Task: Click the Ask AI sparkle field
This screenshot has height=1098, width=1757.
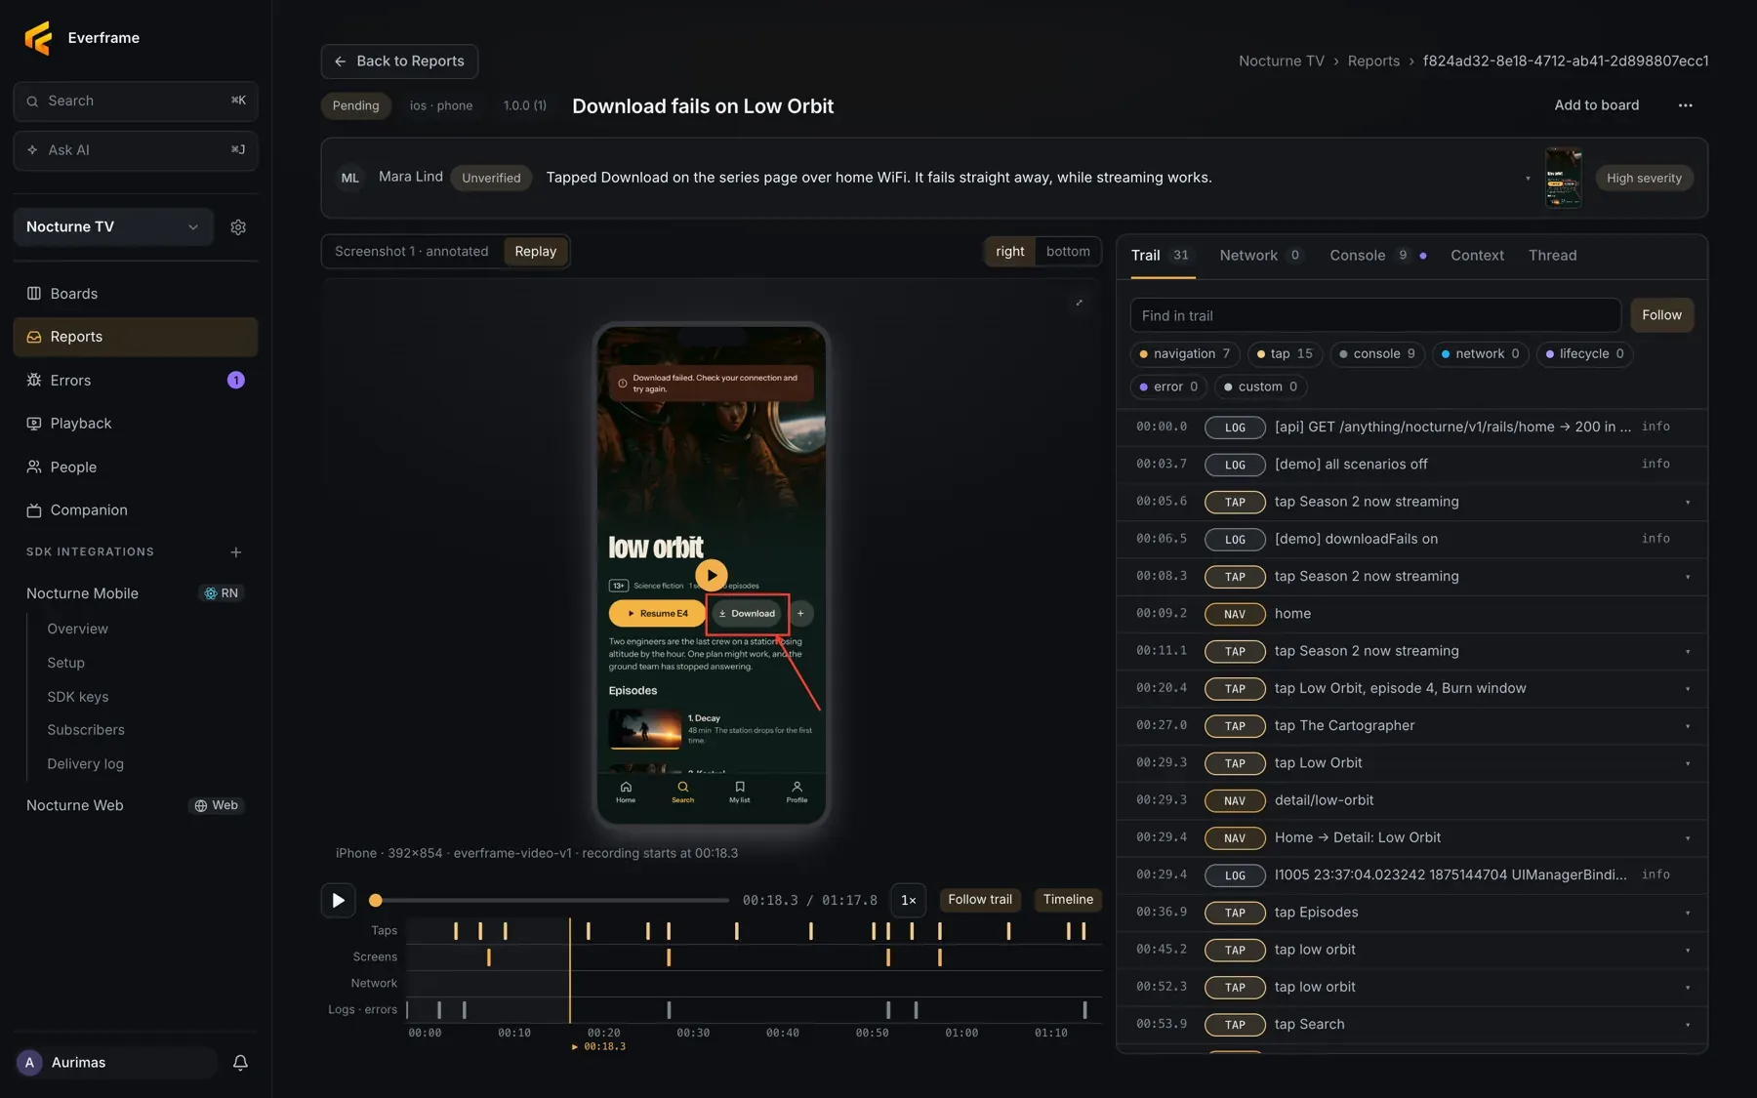Action: tap(136, 150)
